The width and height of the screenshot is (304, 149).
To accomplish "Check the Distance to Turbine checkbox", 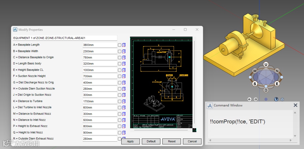I will 120,101.
